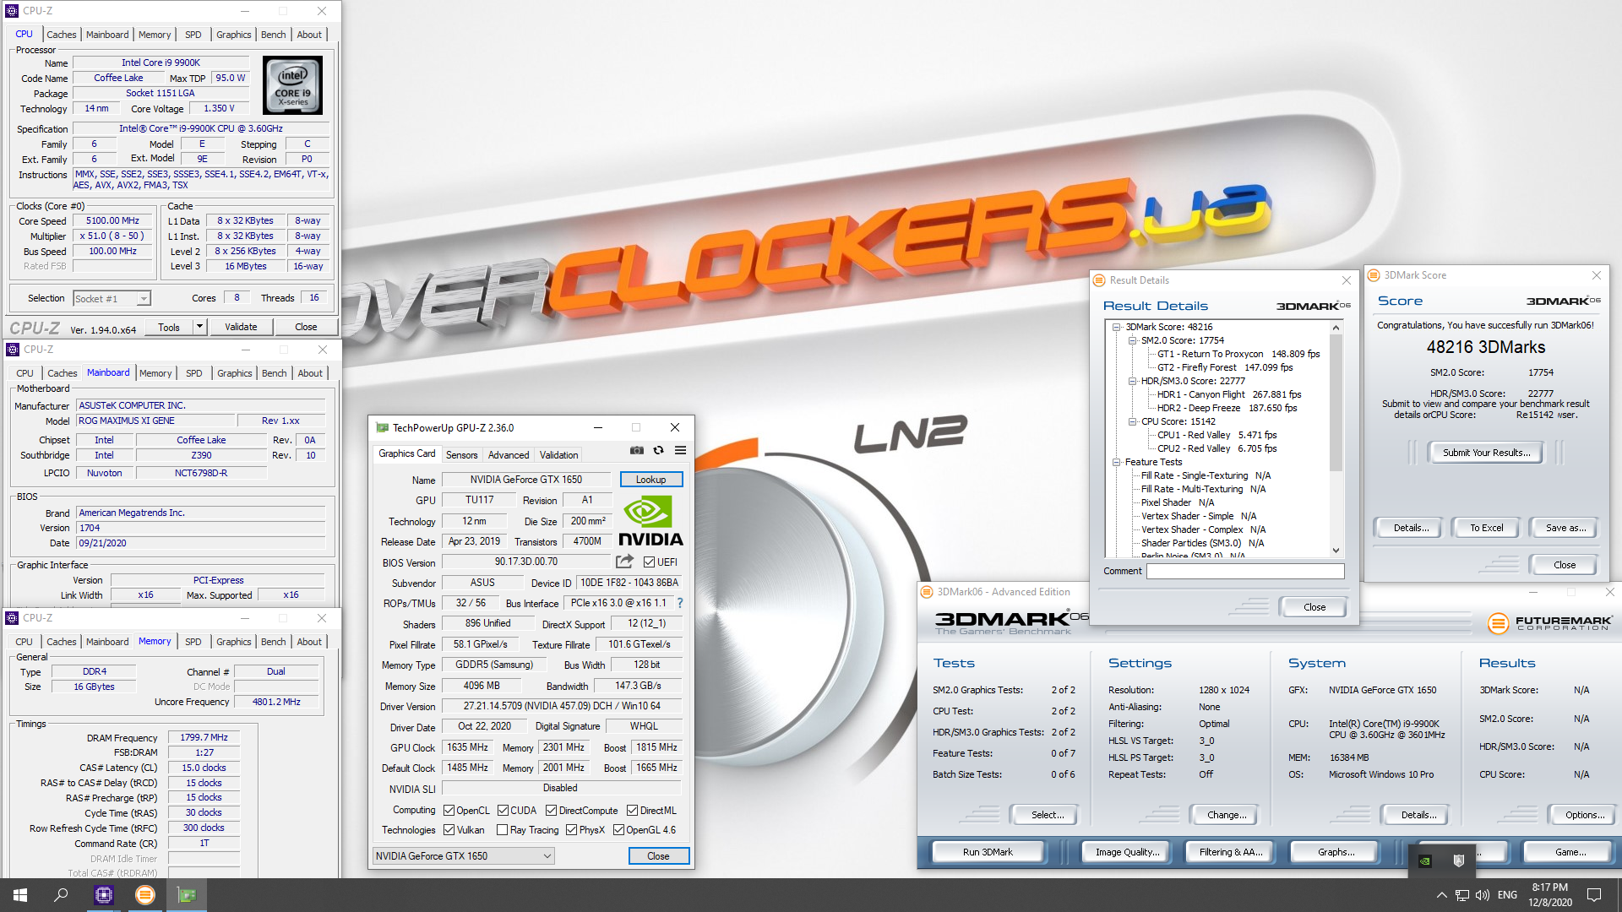Click the volume speaker tray icon
The height and width of the screenshot is (912, 1622).
[x=1483, y=895]
